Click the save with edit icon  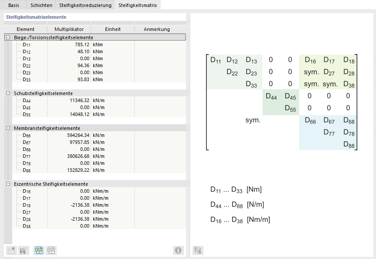[24, 250]
